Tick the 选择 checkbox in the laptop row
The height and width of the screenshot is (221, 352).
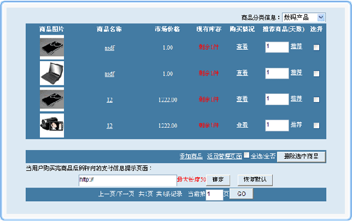pos(317,74)
